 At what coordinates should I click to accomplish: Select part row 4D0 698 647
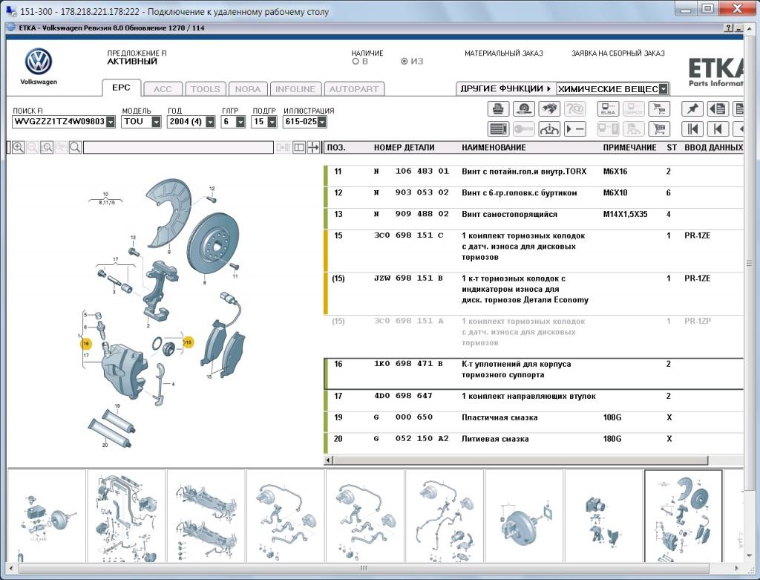coord(533,401)
